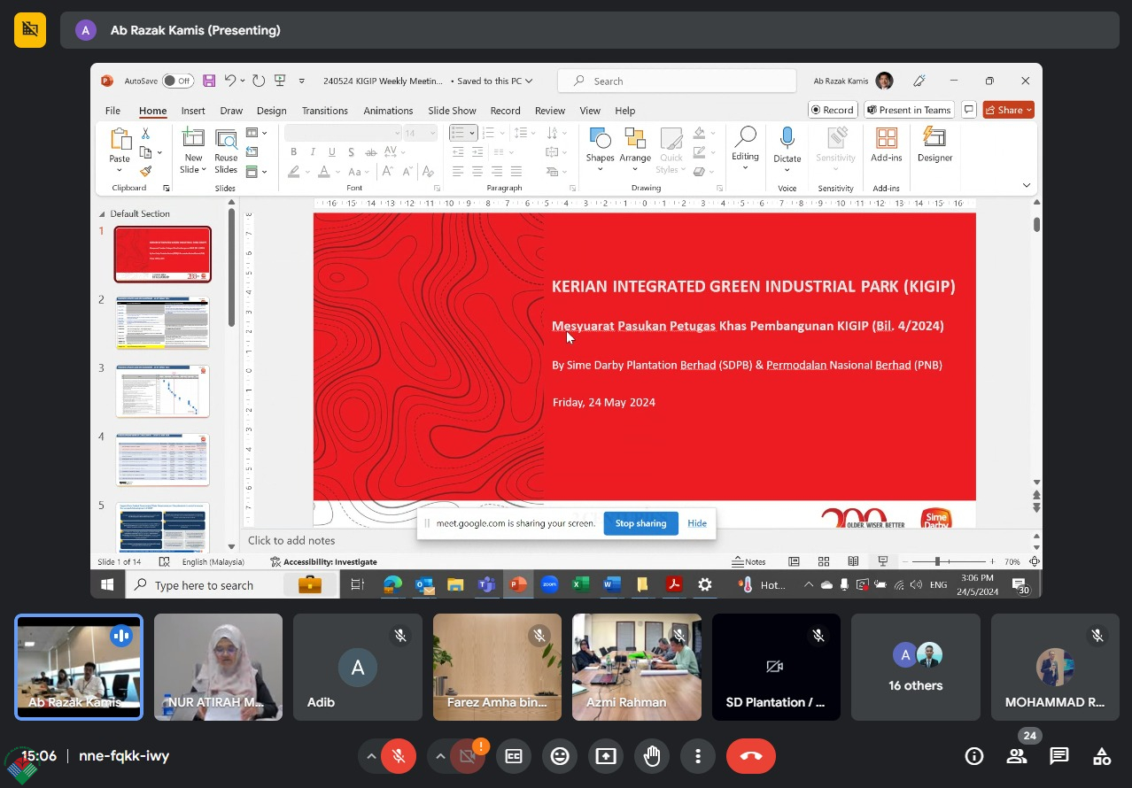Image resolution: width=1132 pixels, height=788 pixels.
Task: Select slide 3 thumbnail
Action: point(163,391)
